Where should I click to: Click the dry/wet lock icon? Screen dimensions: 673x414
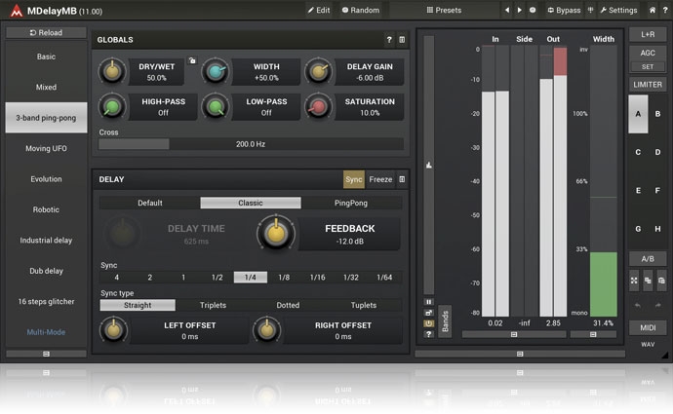[x=192, y=60]
